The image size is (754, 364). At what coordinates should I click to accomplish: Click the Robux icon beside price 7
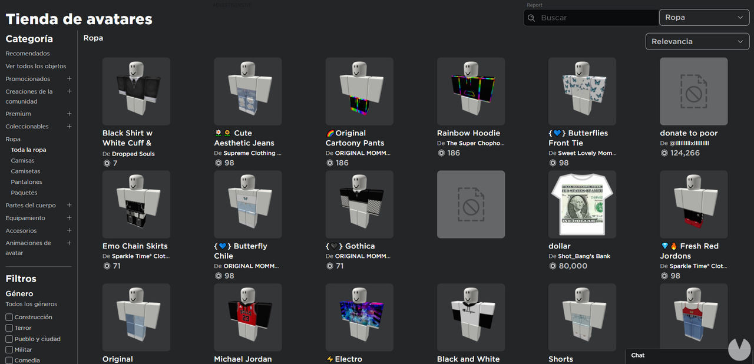[107, 163]
